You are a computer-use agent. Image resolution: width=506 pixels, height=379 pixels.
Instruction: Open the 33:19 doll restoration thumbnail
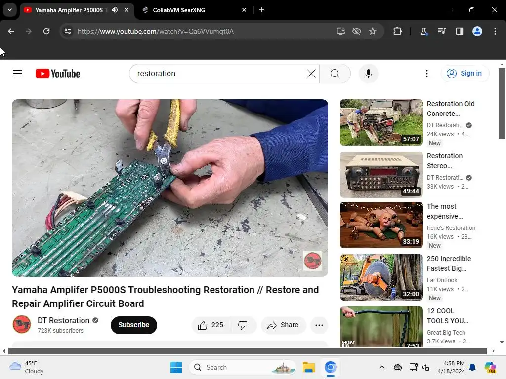[x=381, y=225]
